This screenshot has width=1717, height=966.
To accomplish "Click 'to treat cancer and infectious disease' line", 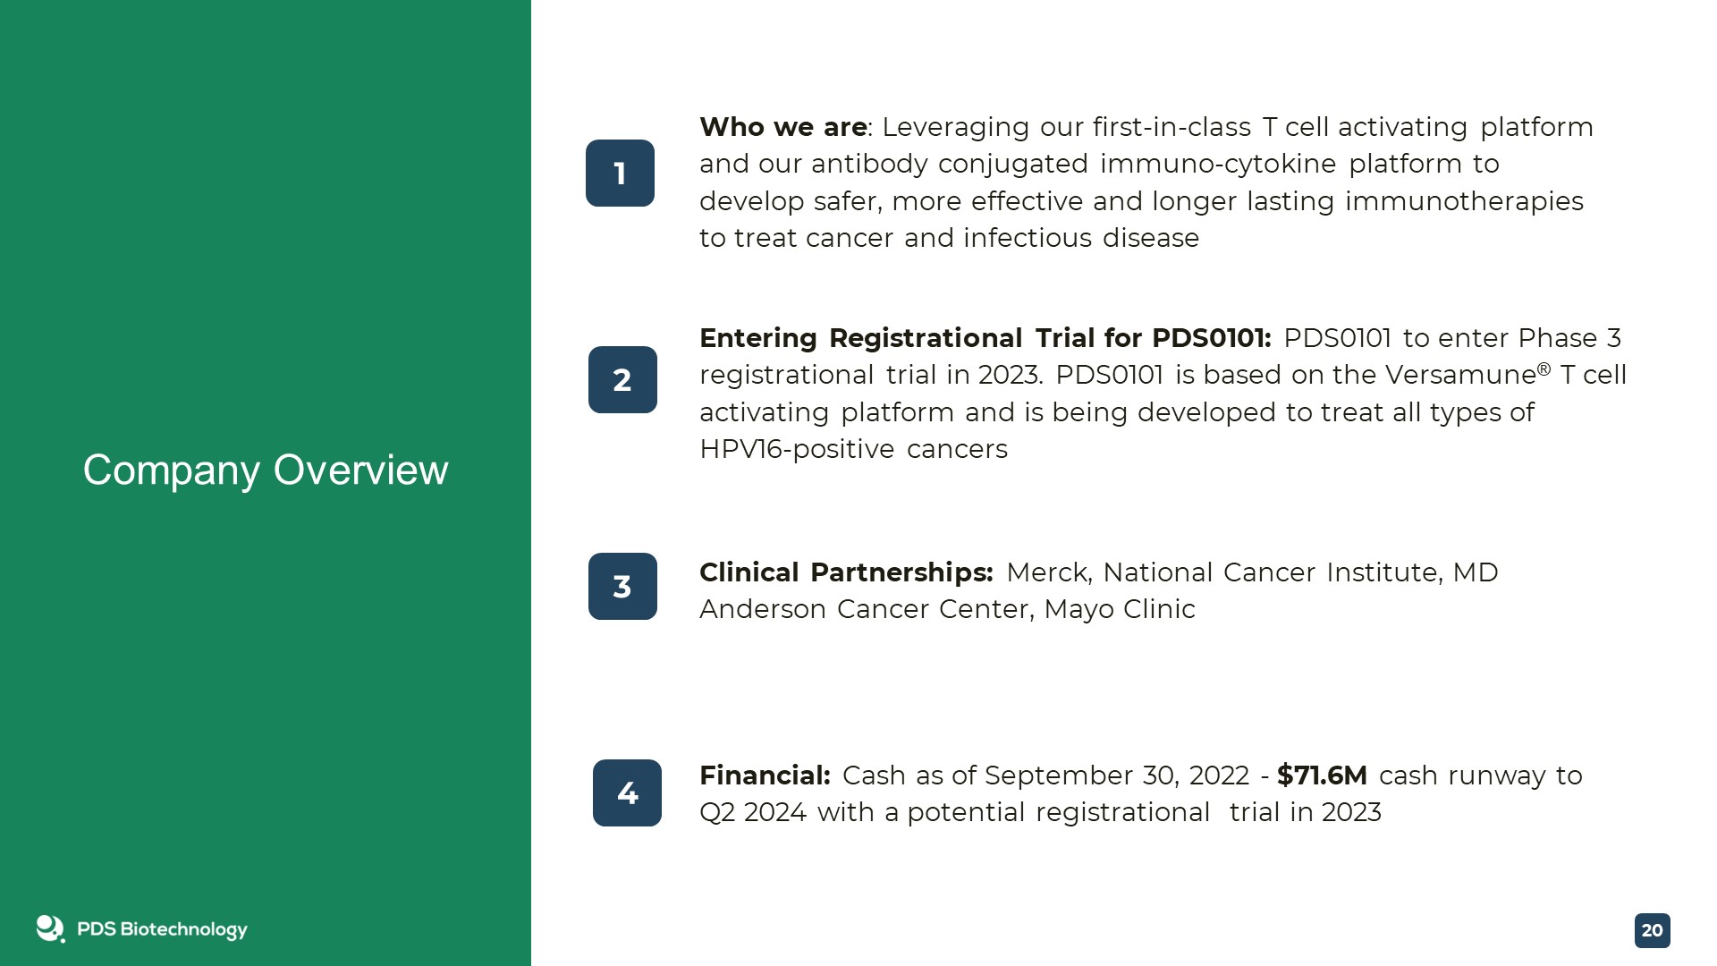I will tap(949, 238).
